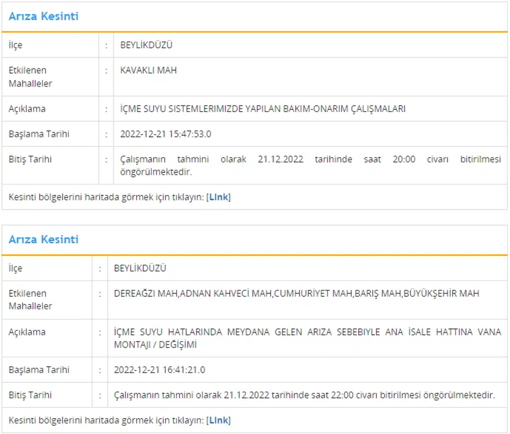Open the map link in KAVAKLI MAH outage card

point(218,197)
